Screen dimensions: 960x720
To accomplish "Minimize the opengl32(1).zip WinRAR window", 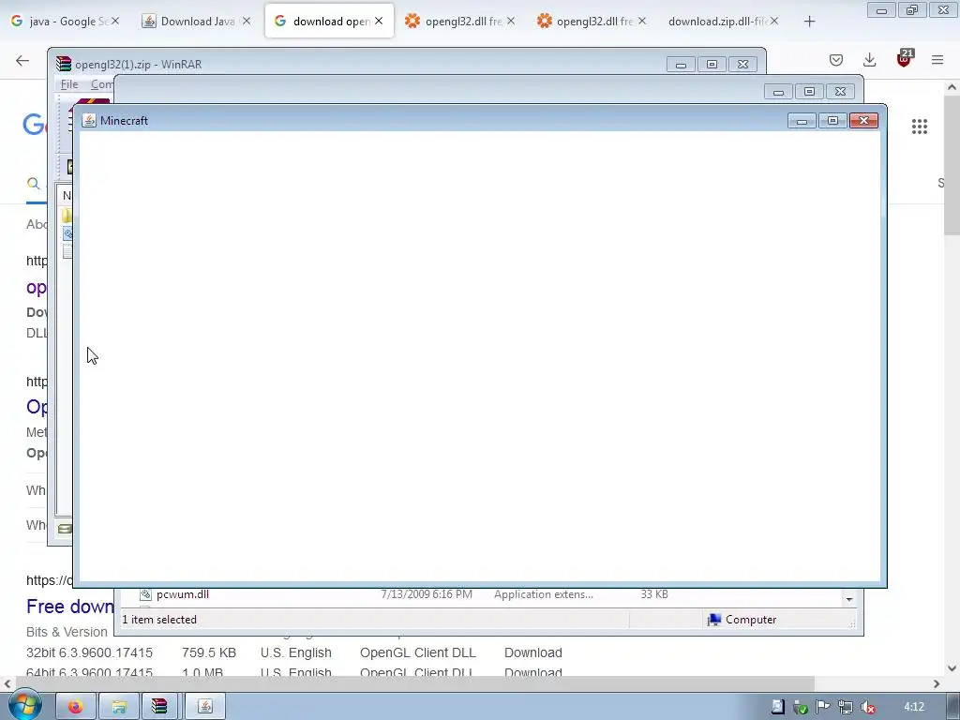I will [x=681, y=65].
